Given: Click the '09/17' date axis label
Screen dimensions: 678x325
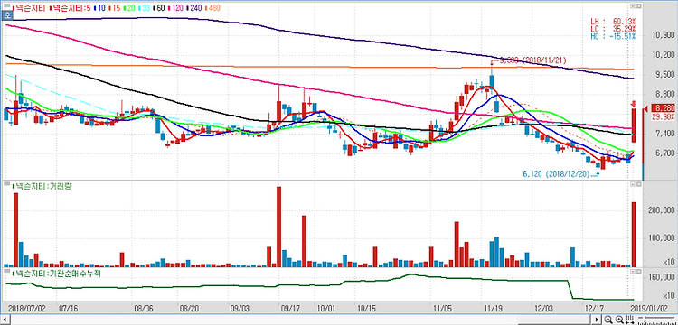Looking at the screenshot, I should pyautogui.click(x=290, y=309).
